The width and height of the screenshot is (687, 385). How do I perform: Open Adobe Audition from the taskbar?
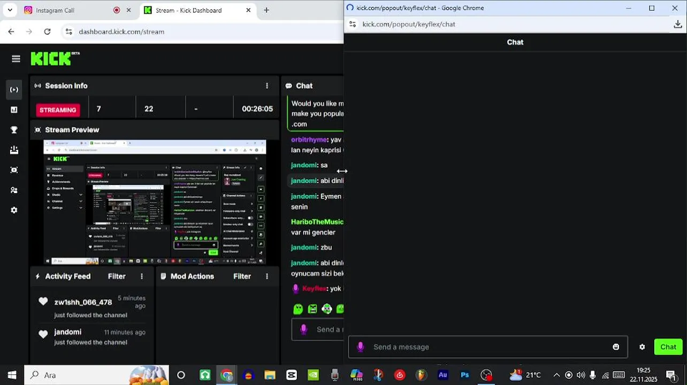pos(443,375)
